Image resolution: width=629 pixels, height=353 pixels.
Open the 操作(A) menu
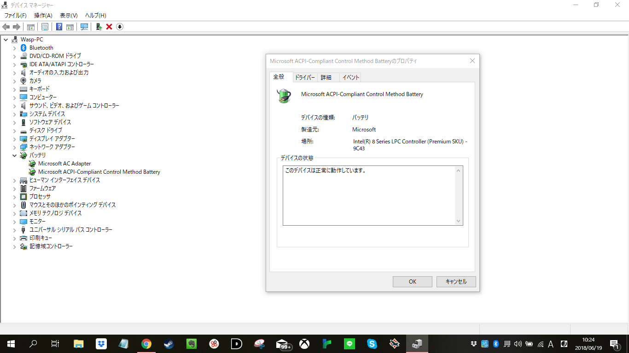click(43, 16)
